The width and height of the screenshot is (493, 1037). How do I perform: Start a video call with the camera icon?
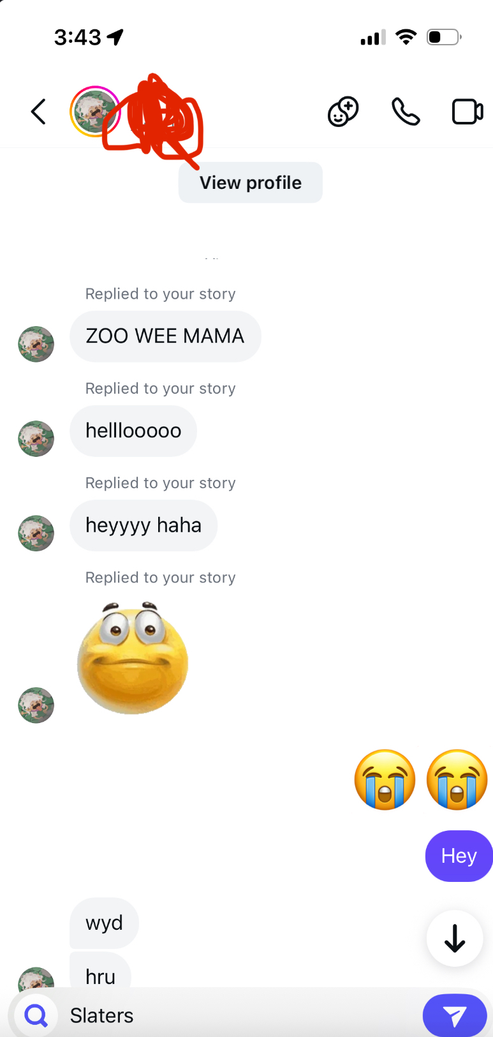pos(467,112)
